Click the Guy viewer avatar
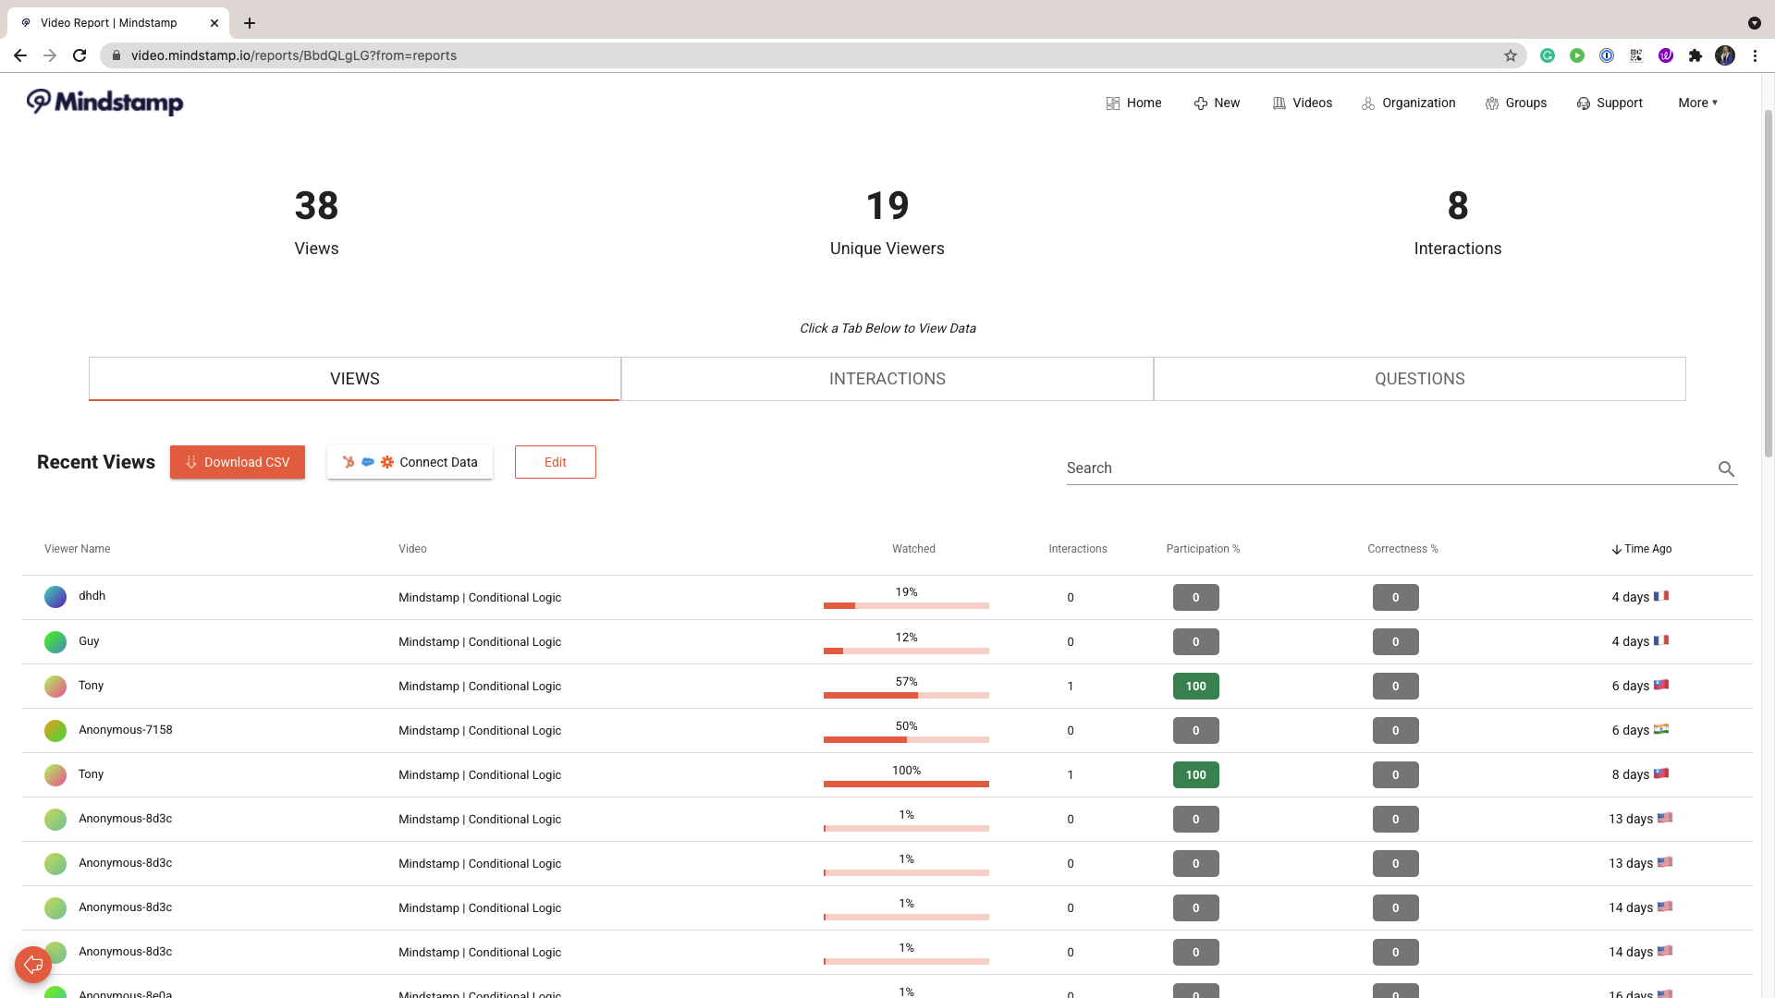This screenshot has height=998, width=1775. click(55, 641)
